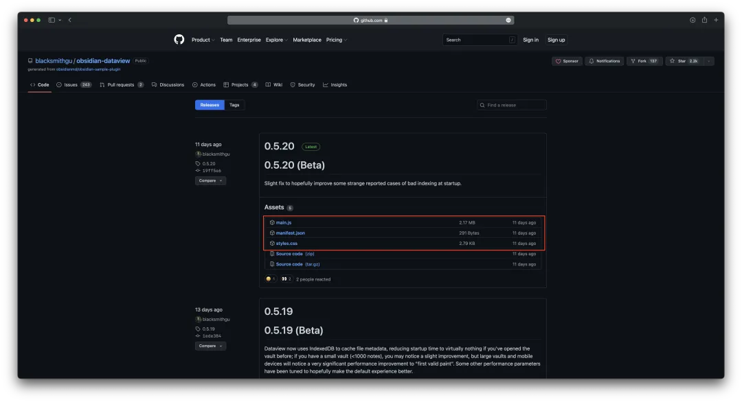Switch to the Security tab

(x=302, y=85)
